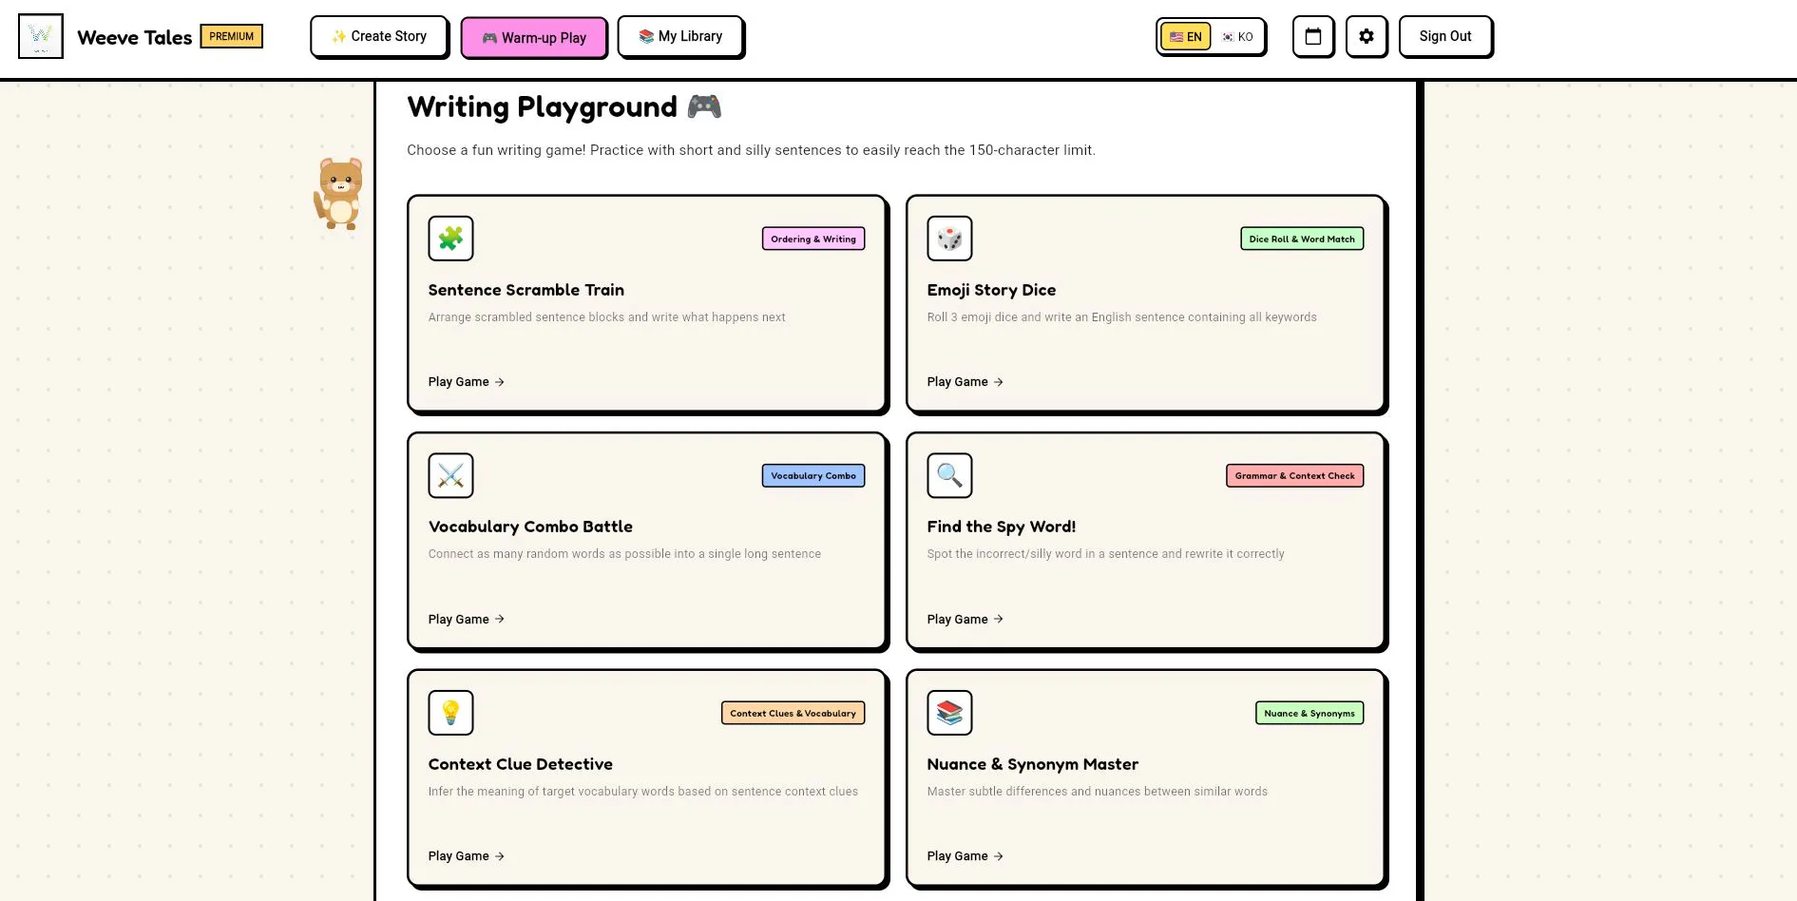Click the Sign Out button
This screenshot has height=901, width=1797.
click(x=1445, y=36)
